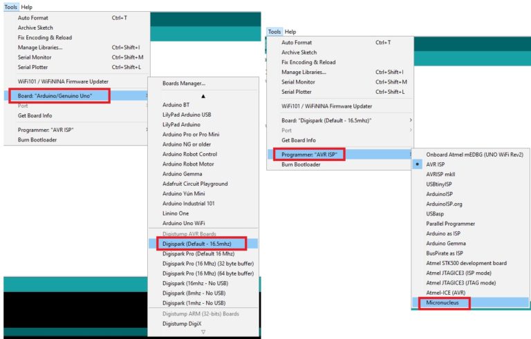531x339 pixels.
Task: Select Arduino Pro or Pro Mini board
Action: pos(203,135)
